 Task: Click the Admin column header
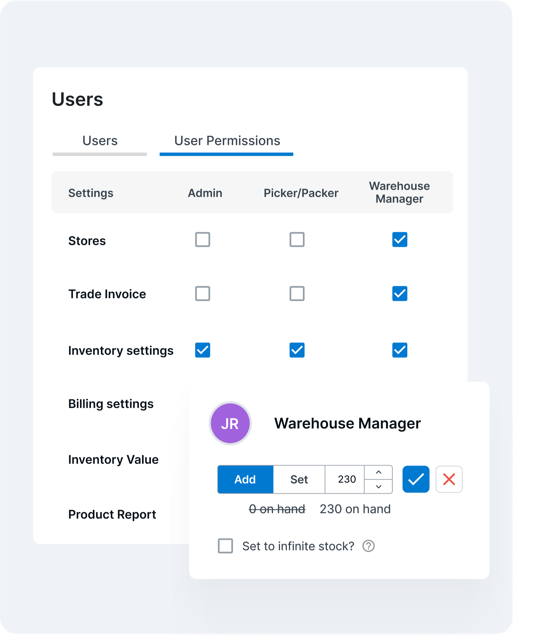click(205, 193)
